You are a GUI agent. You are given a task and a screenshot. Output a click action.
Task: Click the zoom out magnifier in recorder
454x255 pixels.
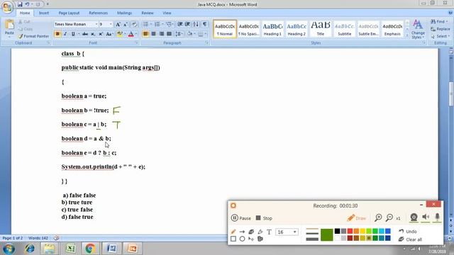pos(389,217)
